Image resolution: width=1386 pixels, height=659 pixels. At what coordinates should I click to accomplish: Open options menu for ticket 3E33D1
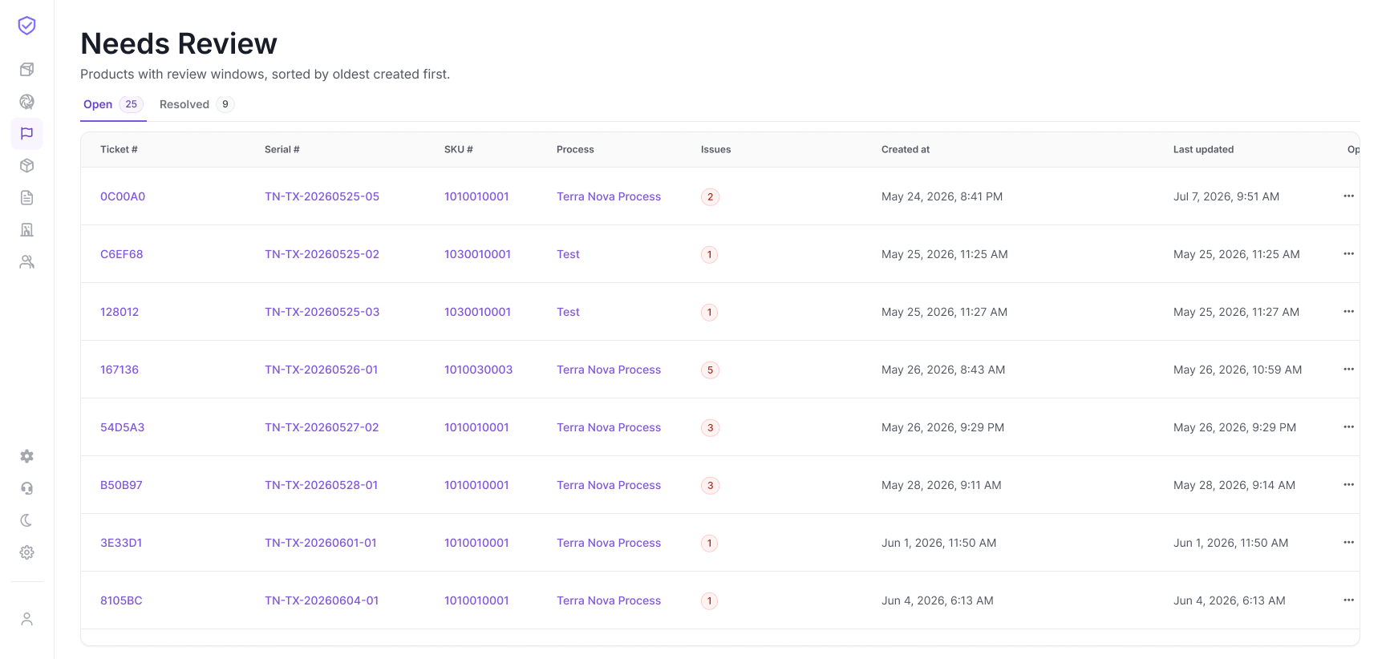(x=1348, y=543)
